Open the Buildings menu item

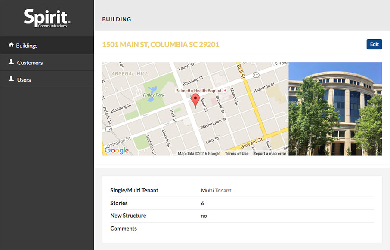tap(47, 46)
